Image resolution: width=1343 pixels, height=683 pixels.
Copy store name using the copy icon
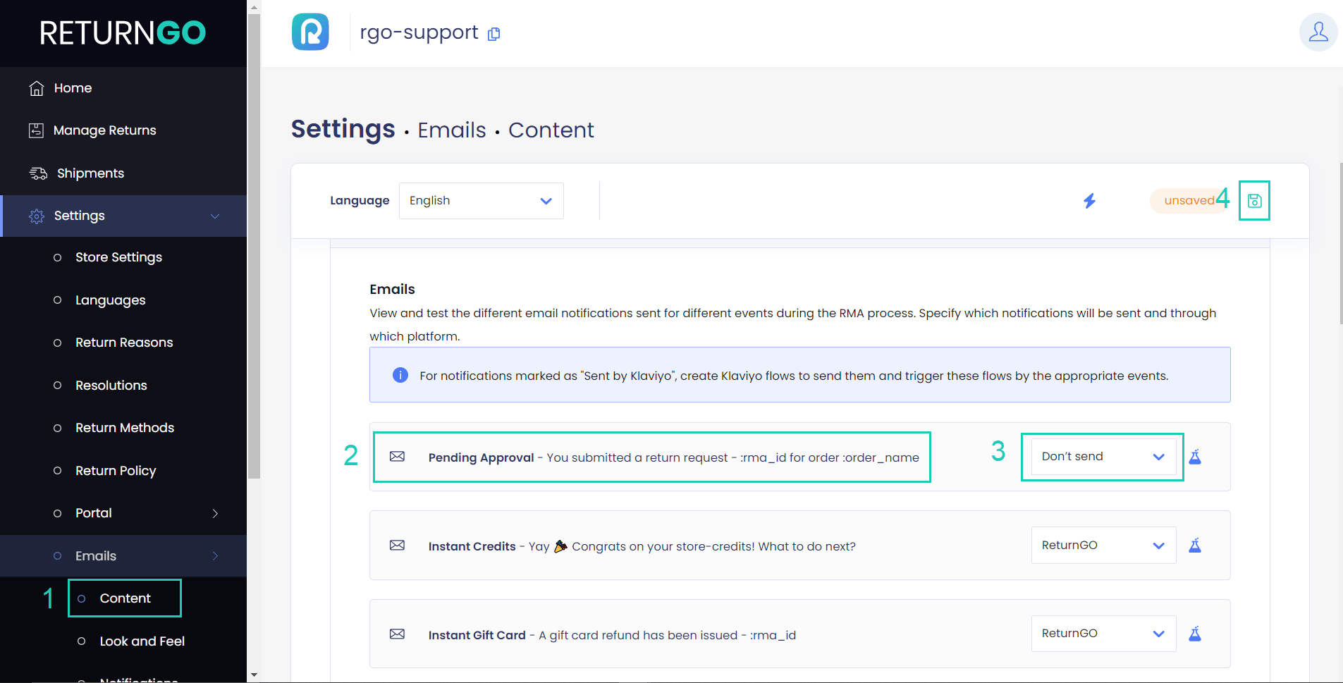point(493,34)
